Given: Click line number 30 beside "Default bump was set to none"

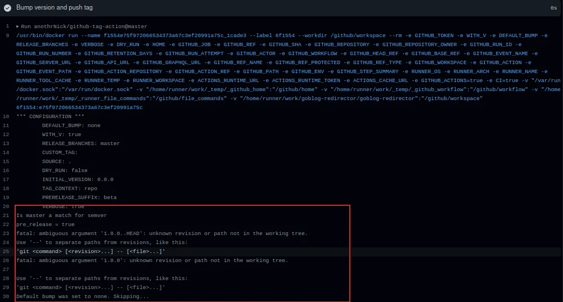Looking at the screenshot, I should tap(6, 296).
